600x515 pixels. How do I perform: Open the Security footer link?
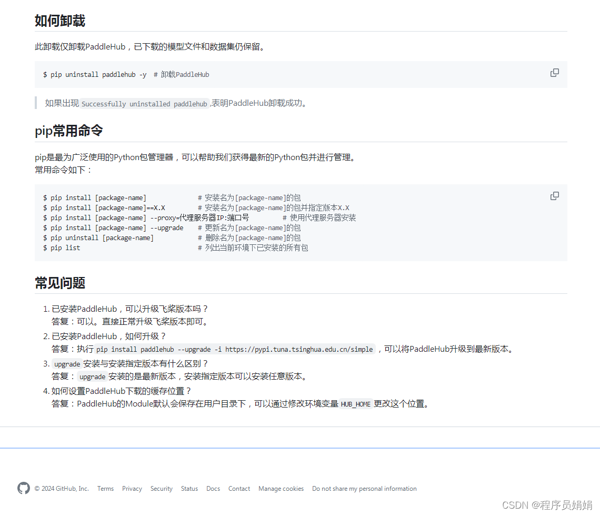[x=162, y=489]
